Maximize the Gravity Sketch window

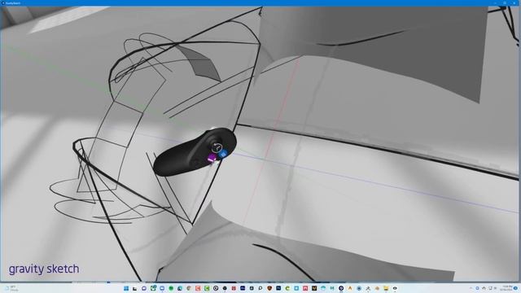click(x=505, y=2)
